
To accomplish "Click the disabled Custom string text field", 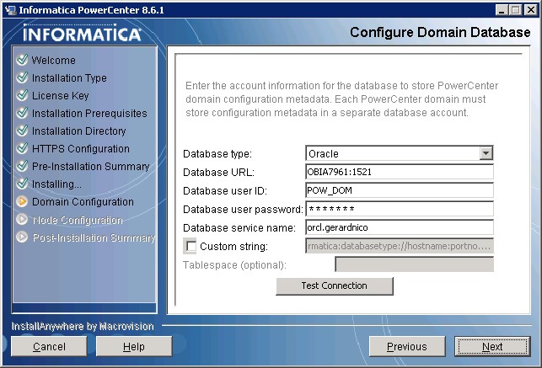I will [400, 246].
